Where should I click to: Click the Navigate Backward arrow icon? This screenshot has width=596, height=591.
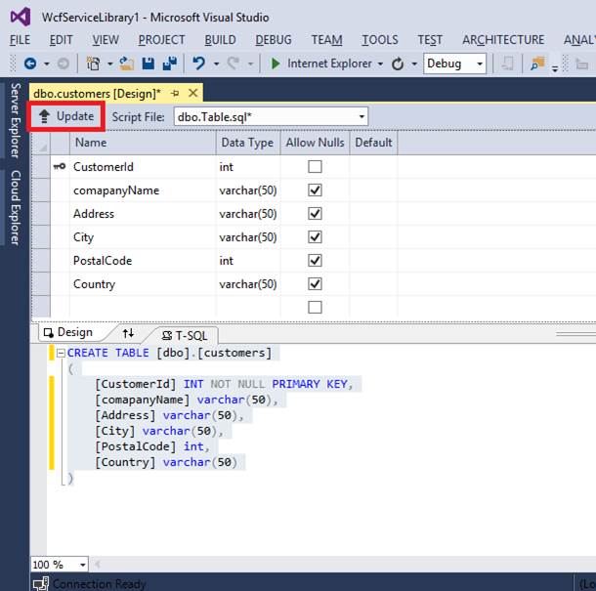pos(30,63)
